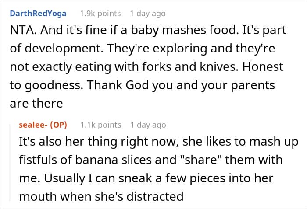
Task: Click the (OP) badge beside sealee-
Action: pyautogui.click(x=58, y=125)
